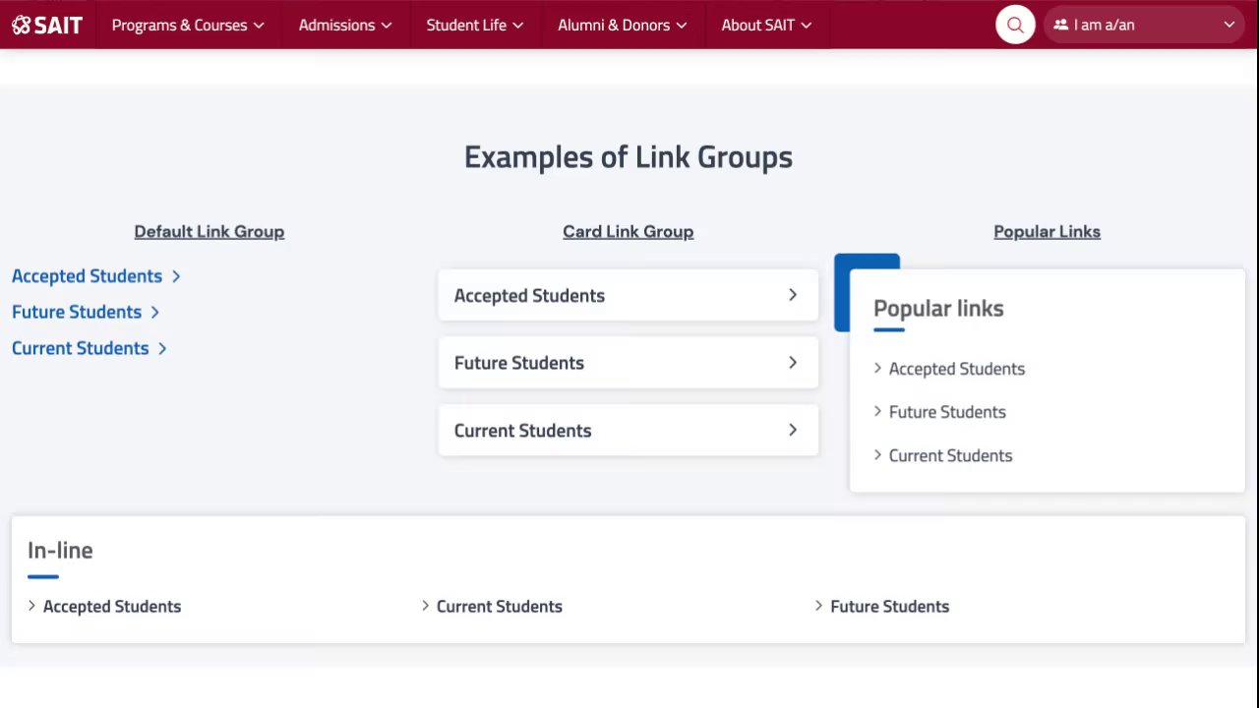1259x708 pixels.
Task: Click the SAIT logo
Action: pos(47,25)
